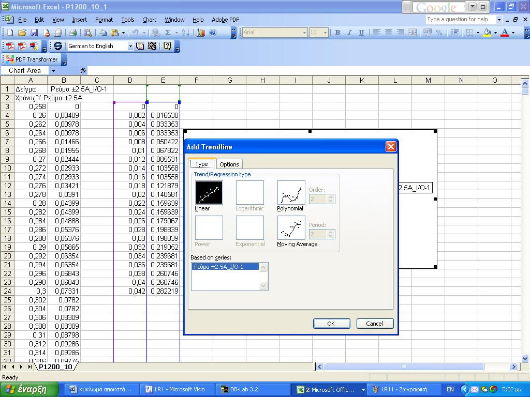Open the font name Arial dropdown
Screen dimensions: 530x397
click(x=304, y=33)
